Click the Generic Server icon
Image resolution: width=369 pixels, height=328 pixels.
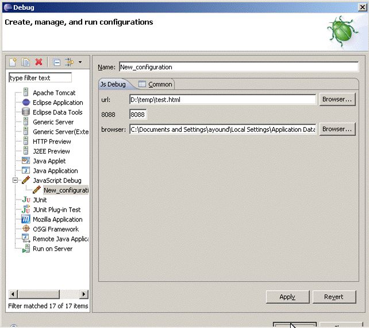point(26,122)
